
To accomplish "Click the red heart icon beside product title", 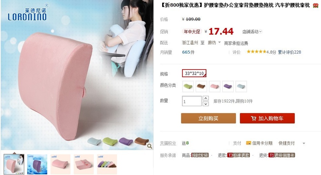I will [315, 6].
